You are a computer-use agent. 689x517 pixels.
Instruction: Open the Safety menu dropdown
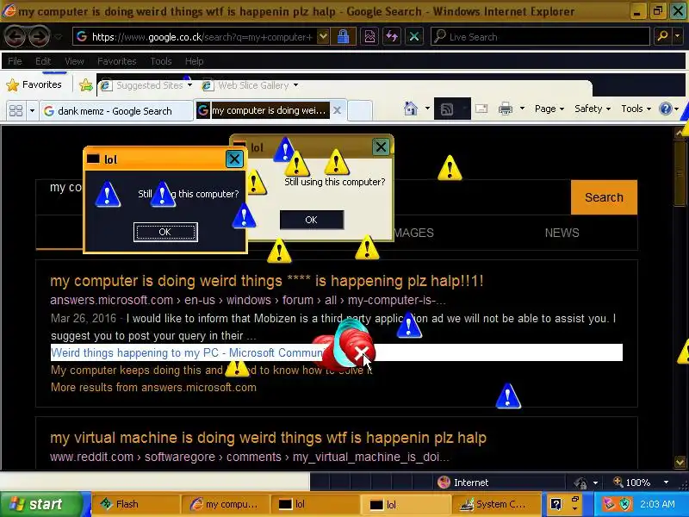[x=593, y=109]
